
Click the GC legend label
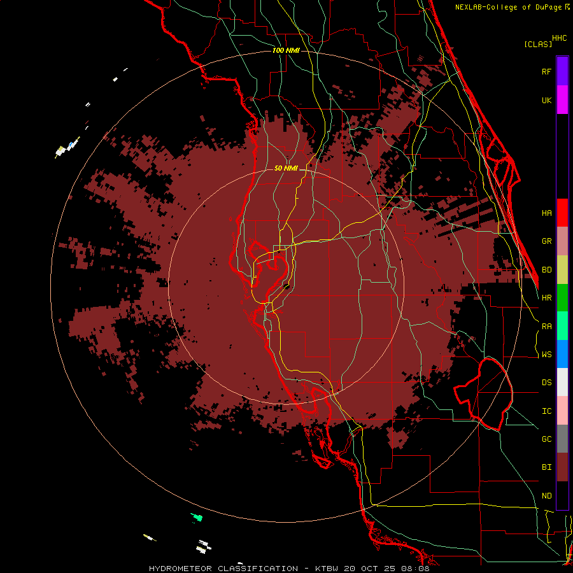[x=547, y=439]
